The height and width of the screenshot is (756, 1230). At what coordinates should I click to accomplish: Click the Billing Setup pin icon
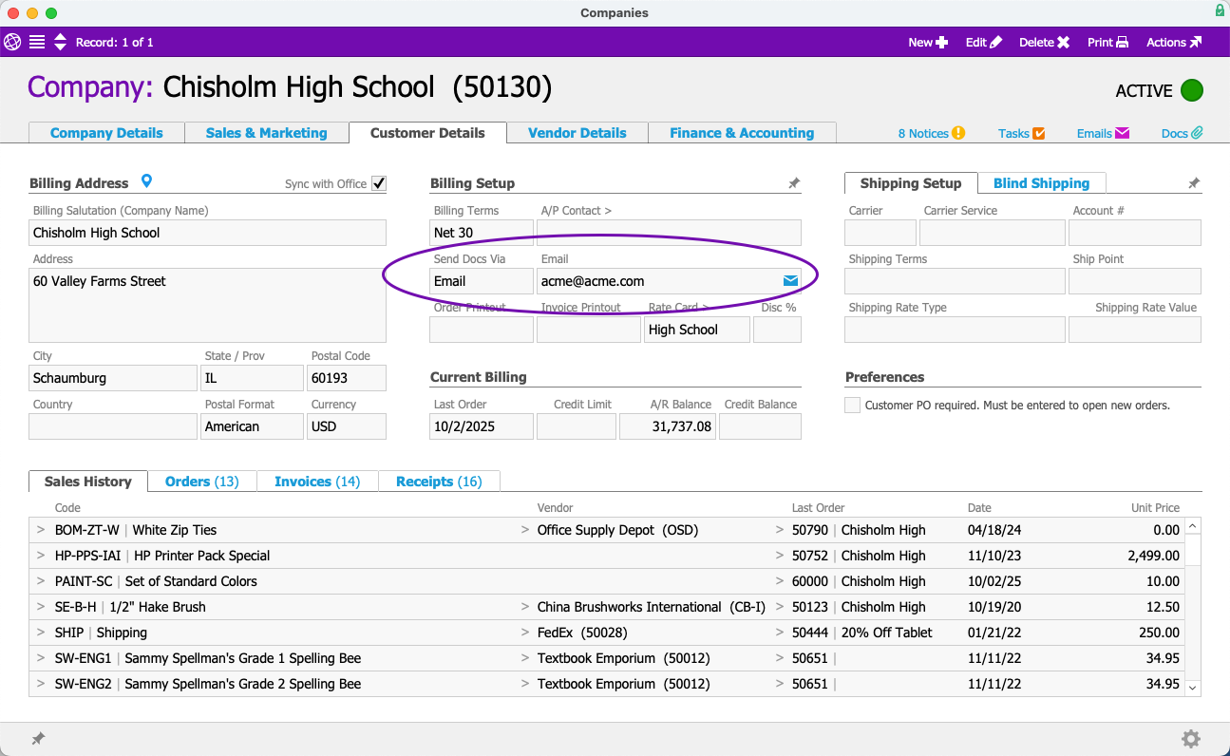click(x=794, y=183)
